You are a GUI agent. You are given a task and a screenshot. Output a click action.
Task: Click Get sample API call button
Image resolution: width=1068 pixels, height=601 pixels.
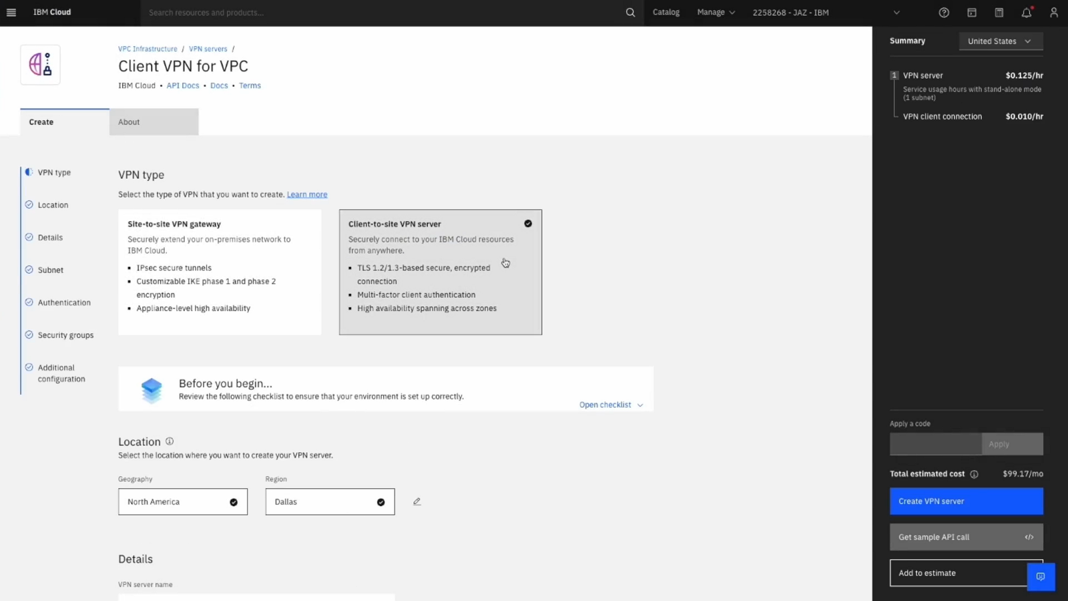coord(966,537)
